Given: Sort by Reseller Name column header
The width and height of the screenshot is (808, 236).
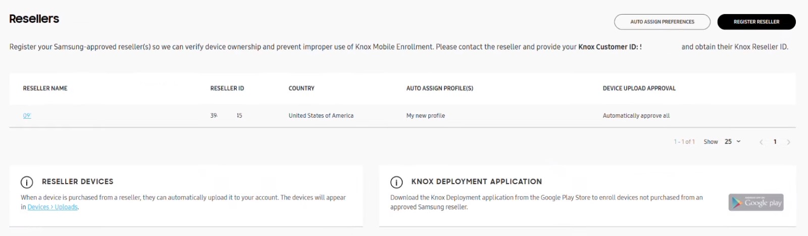Looking at the screenshot, I should click(x=45, y=88).
